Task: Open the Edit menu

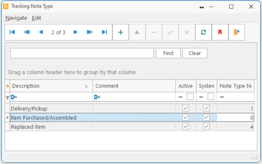Action: coord(36,18)
